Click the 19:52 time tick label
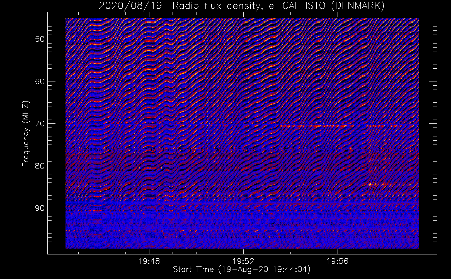The height and width of the screenshot is (279, 451). 243,261
